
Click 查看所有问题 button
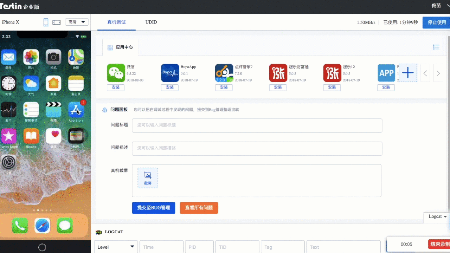199,208
